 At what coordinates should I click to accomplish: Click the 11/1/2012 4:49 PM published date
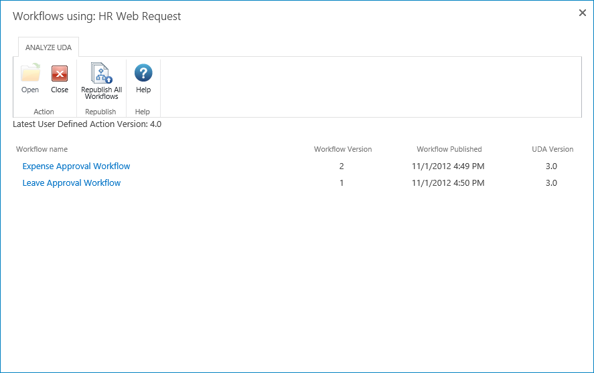[x=448, y=166]
